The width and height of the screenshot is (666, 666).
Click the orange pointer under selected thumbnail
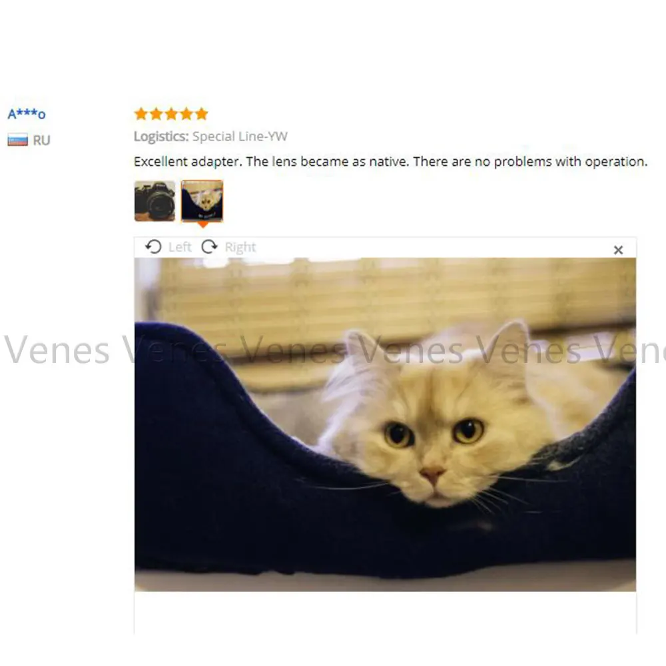click(x=203, y=224)
